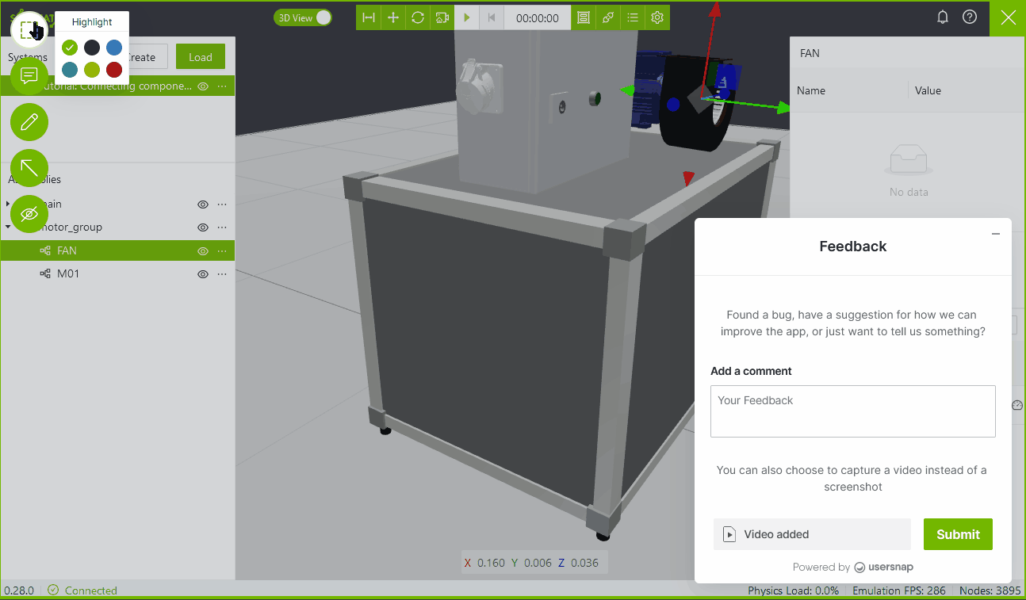
Task: Select the pencil drawing annotation tool
Action: pyautogui.click(x=29, y=122)
